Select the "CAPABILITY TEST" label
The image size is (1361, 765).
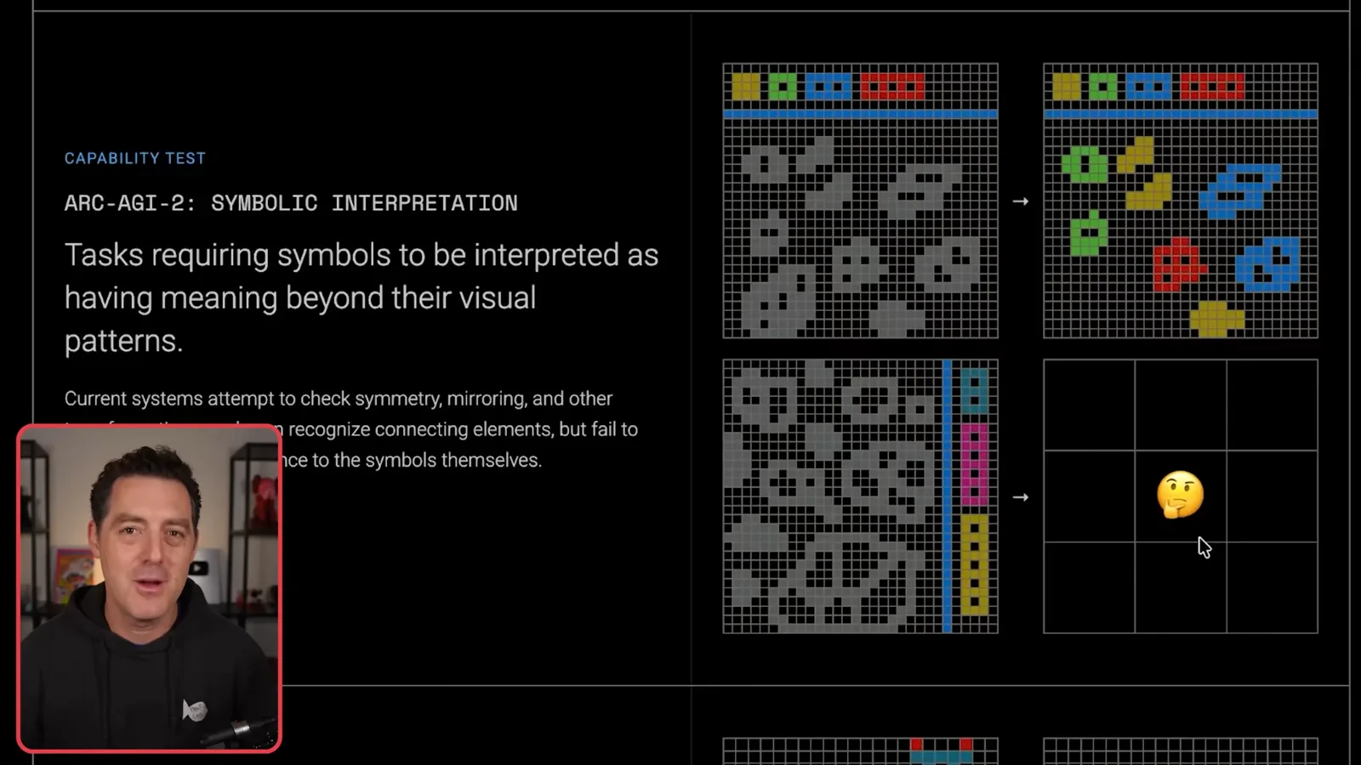[135, 158]
